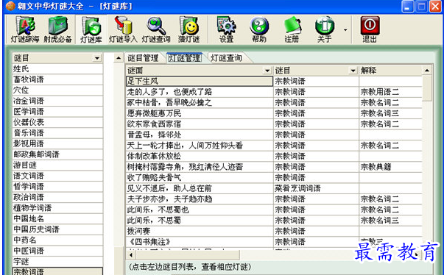Image resolution: width=444 pixels, height=275 pixels.
Task: Click the 解释 column header
Action: pyautogui.click(x=390, y=71)
